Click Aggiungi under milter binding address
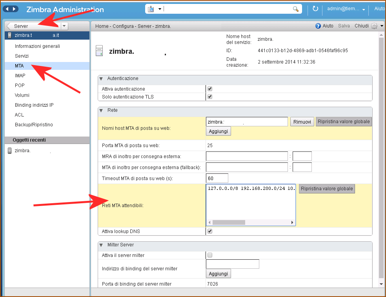The width and height of the screenshot is (386, 297). pos(218,273)
